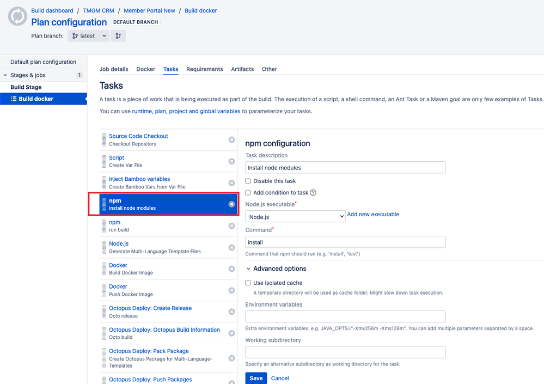This screenshot has height=384, width=544.
Task: Click drag handle of Inject Bamboo variables task
Action: [103, 183]
